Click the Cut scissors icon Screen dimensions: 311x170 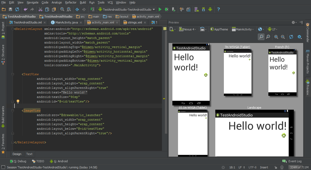40,9
